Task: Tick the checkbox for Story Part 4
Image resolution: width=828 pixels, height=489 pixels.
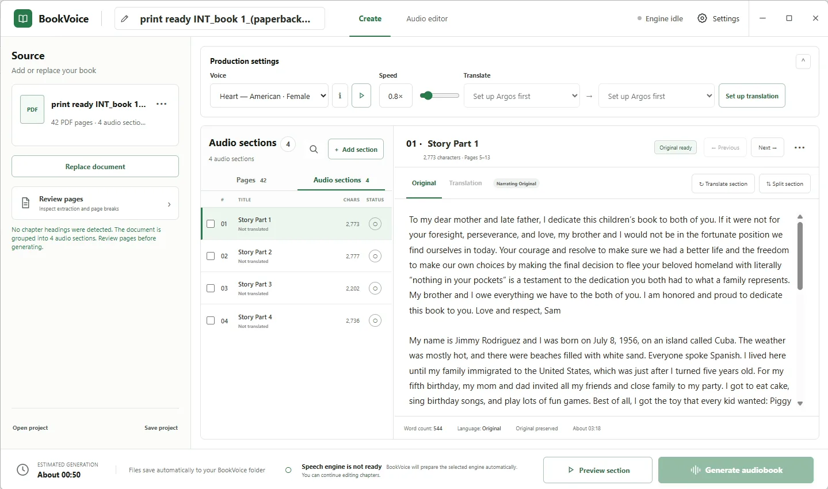Action: (211, 320)
